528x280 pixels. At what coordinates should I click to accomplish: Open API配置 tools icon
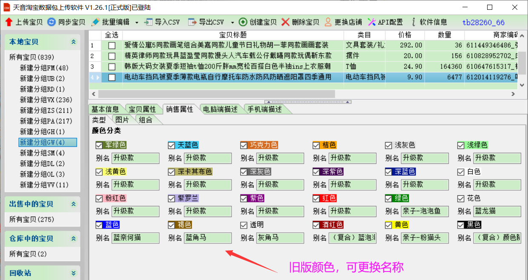[x=371, y=22]
